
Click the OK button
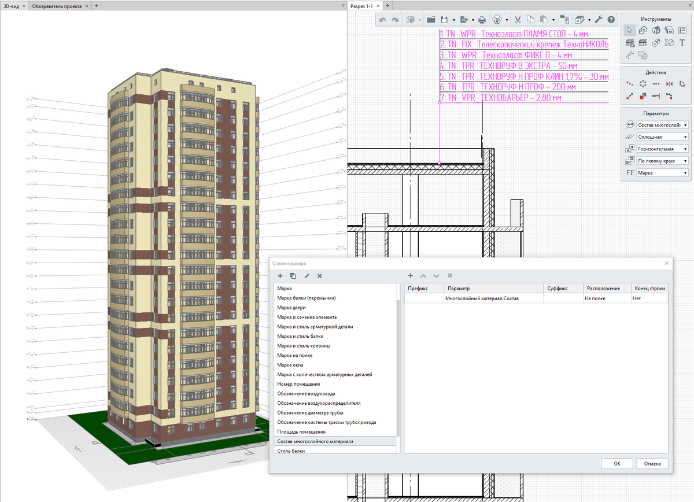point(617,463)
